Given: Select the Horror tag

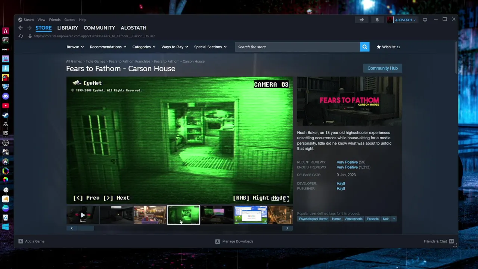Looking at the screenshot, I should pos(336,219).
